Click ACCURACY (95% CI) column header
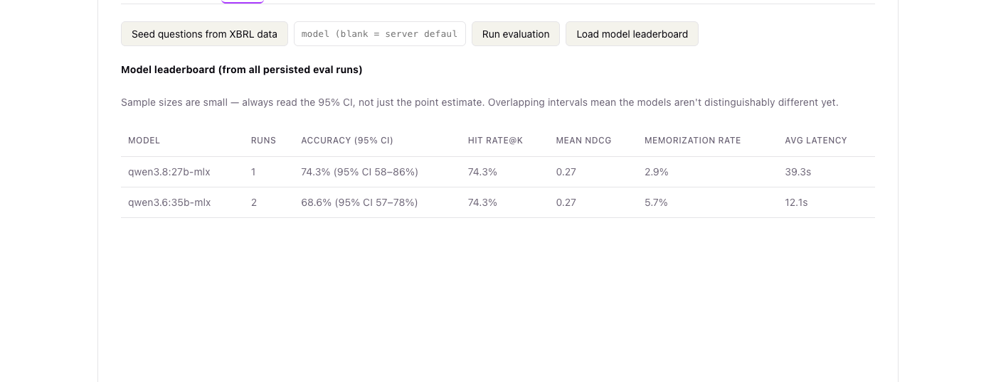Image resolution: width=996 pixels, height=382 pixels. 347,141
